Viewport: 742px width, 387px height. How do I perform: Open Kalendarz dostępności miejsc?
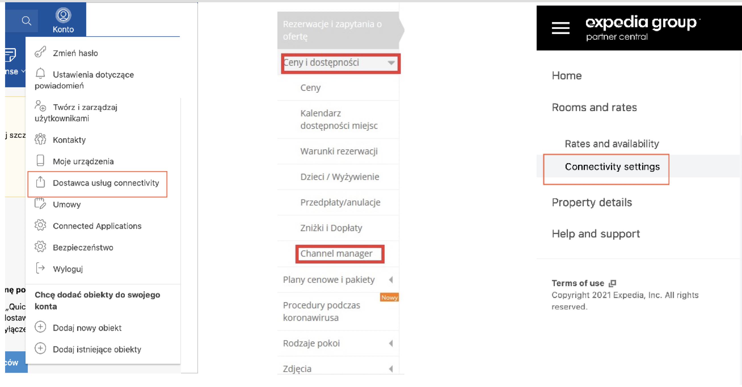[339, 119]
